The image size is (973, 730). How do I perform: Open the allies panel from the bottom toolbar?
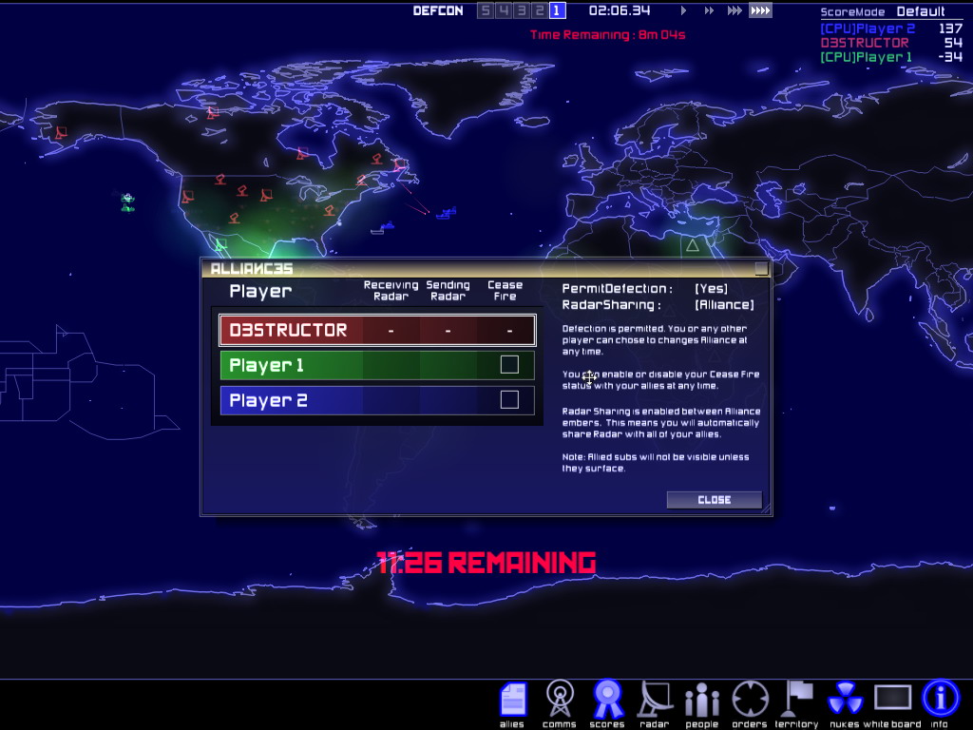(512, 701)
